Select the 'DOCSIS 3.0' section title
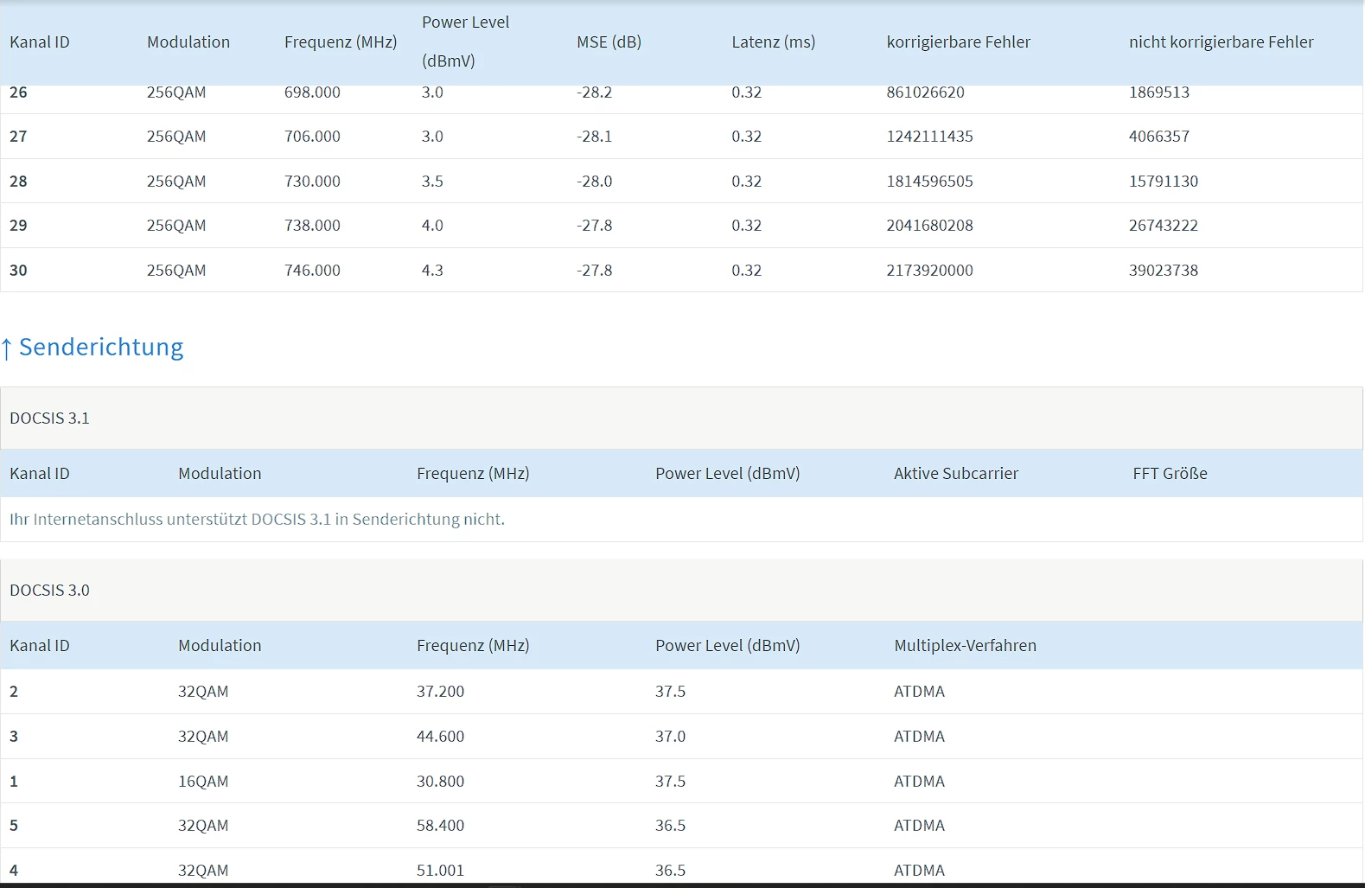The height and width of the screenshot is (888, 1365). [49, 591]
